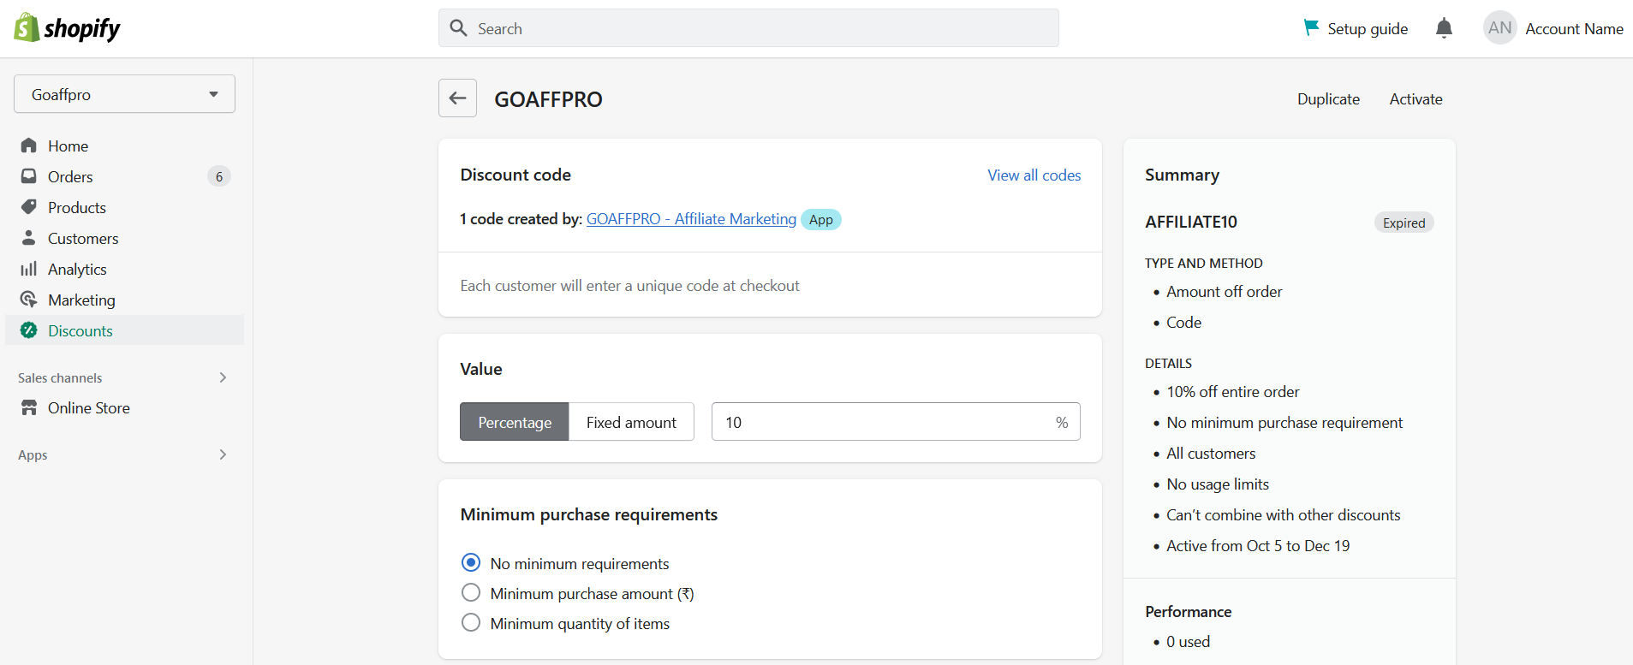1633x665 pixels.
Task: Click the Shopify logo
Action: tap(67, 28)
